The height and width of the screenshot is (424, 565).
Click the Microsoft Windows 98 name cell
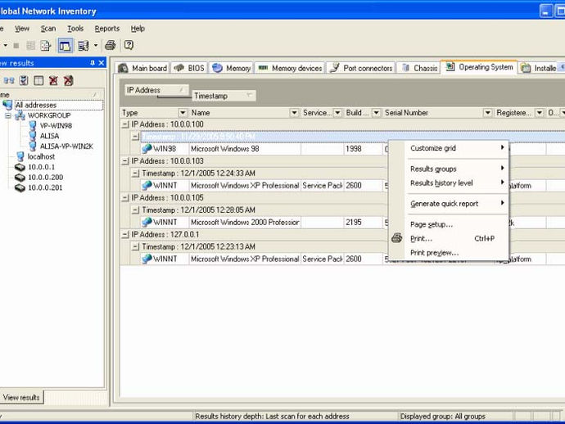pos(245,149)
